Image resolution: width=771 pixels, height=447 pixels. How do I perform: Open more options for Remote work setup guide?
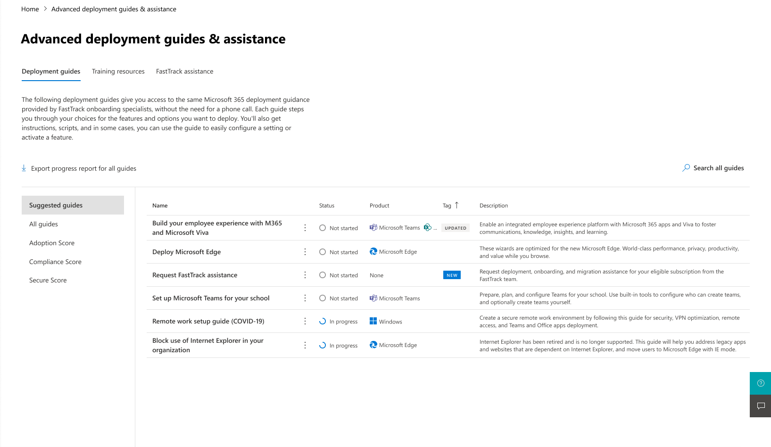(305, 321)
